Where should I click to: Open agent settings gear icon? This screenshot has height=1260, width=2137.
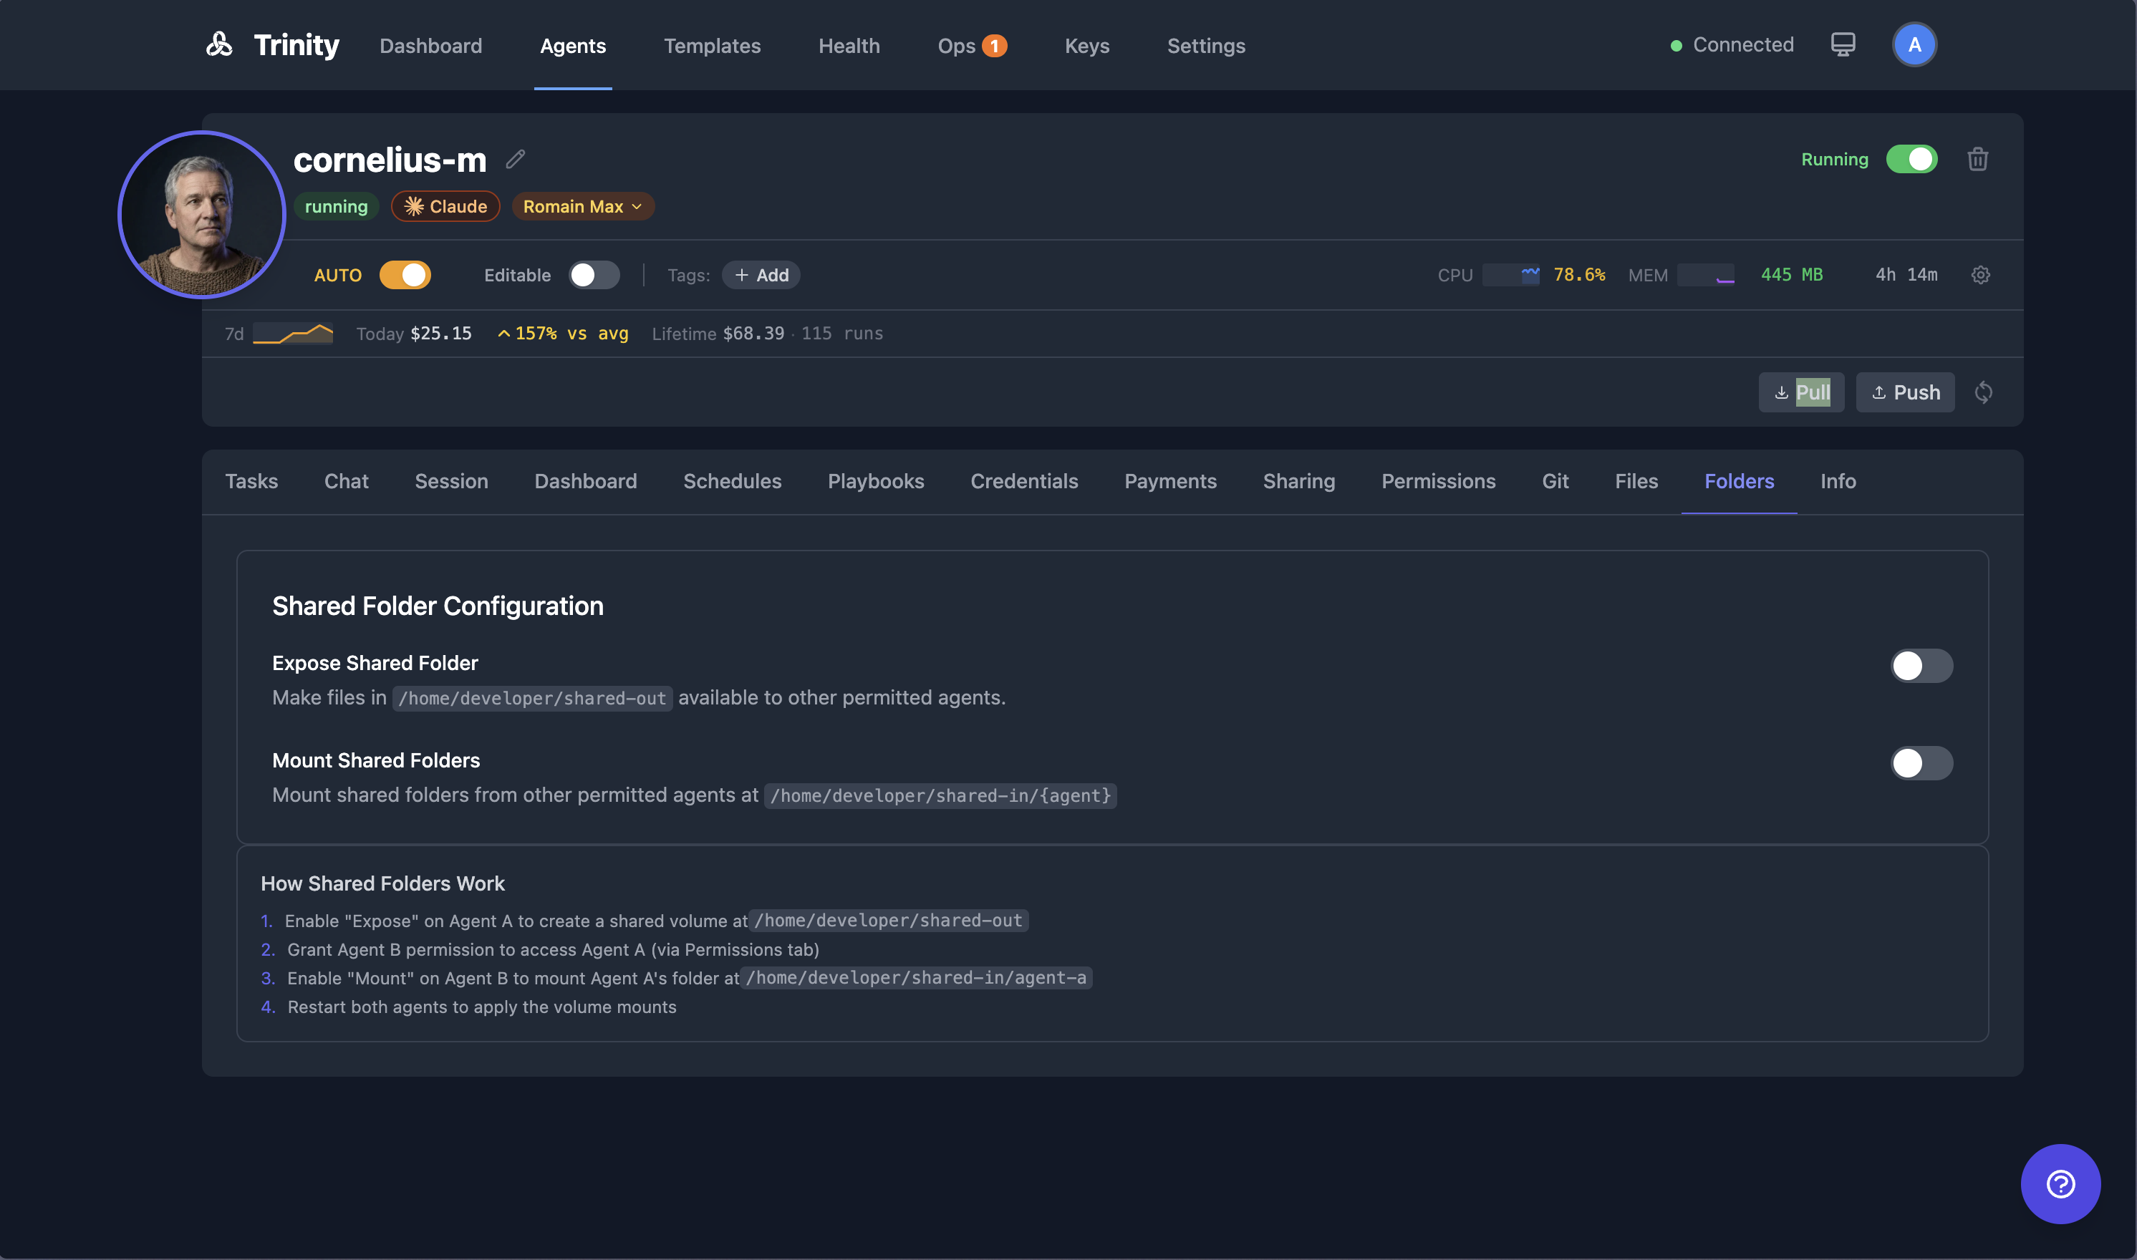tap(1980, 275)
